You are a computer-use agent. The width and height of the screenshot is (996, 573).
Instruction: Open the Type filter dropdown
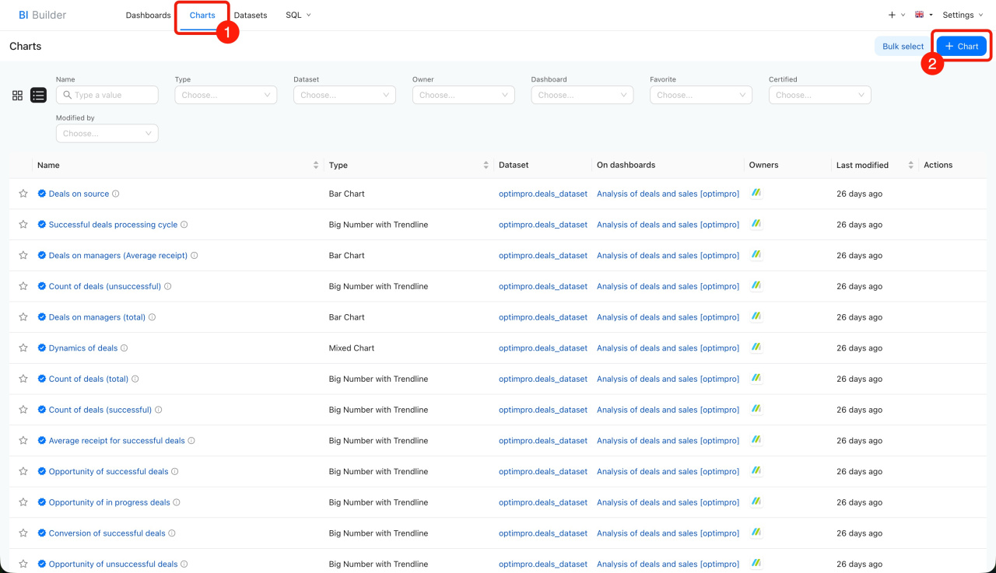click(x=226, y=95)
